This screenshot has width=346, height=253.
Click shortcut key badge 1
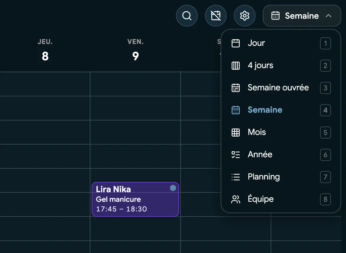point(325,44)
